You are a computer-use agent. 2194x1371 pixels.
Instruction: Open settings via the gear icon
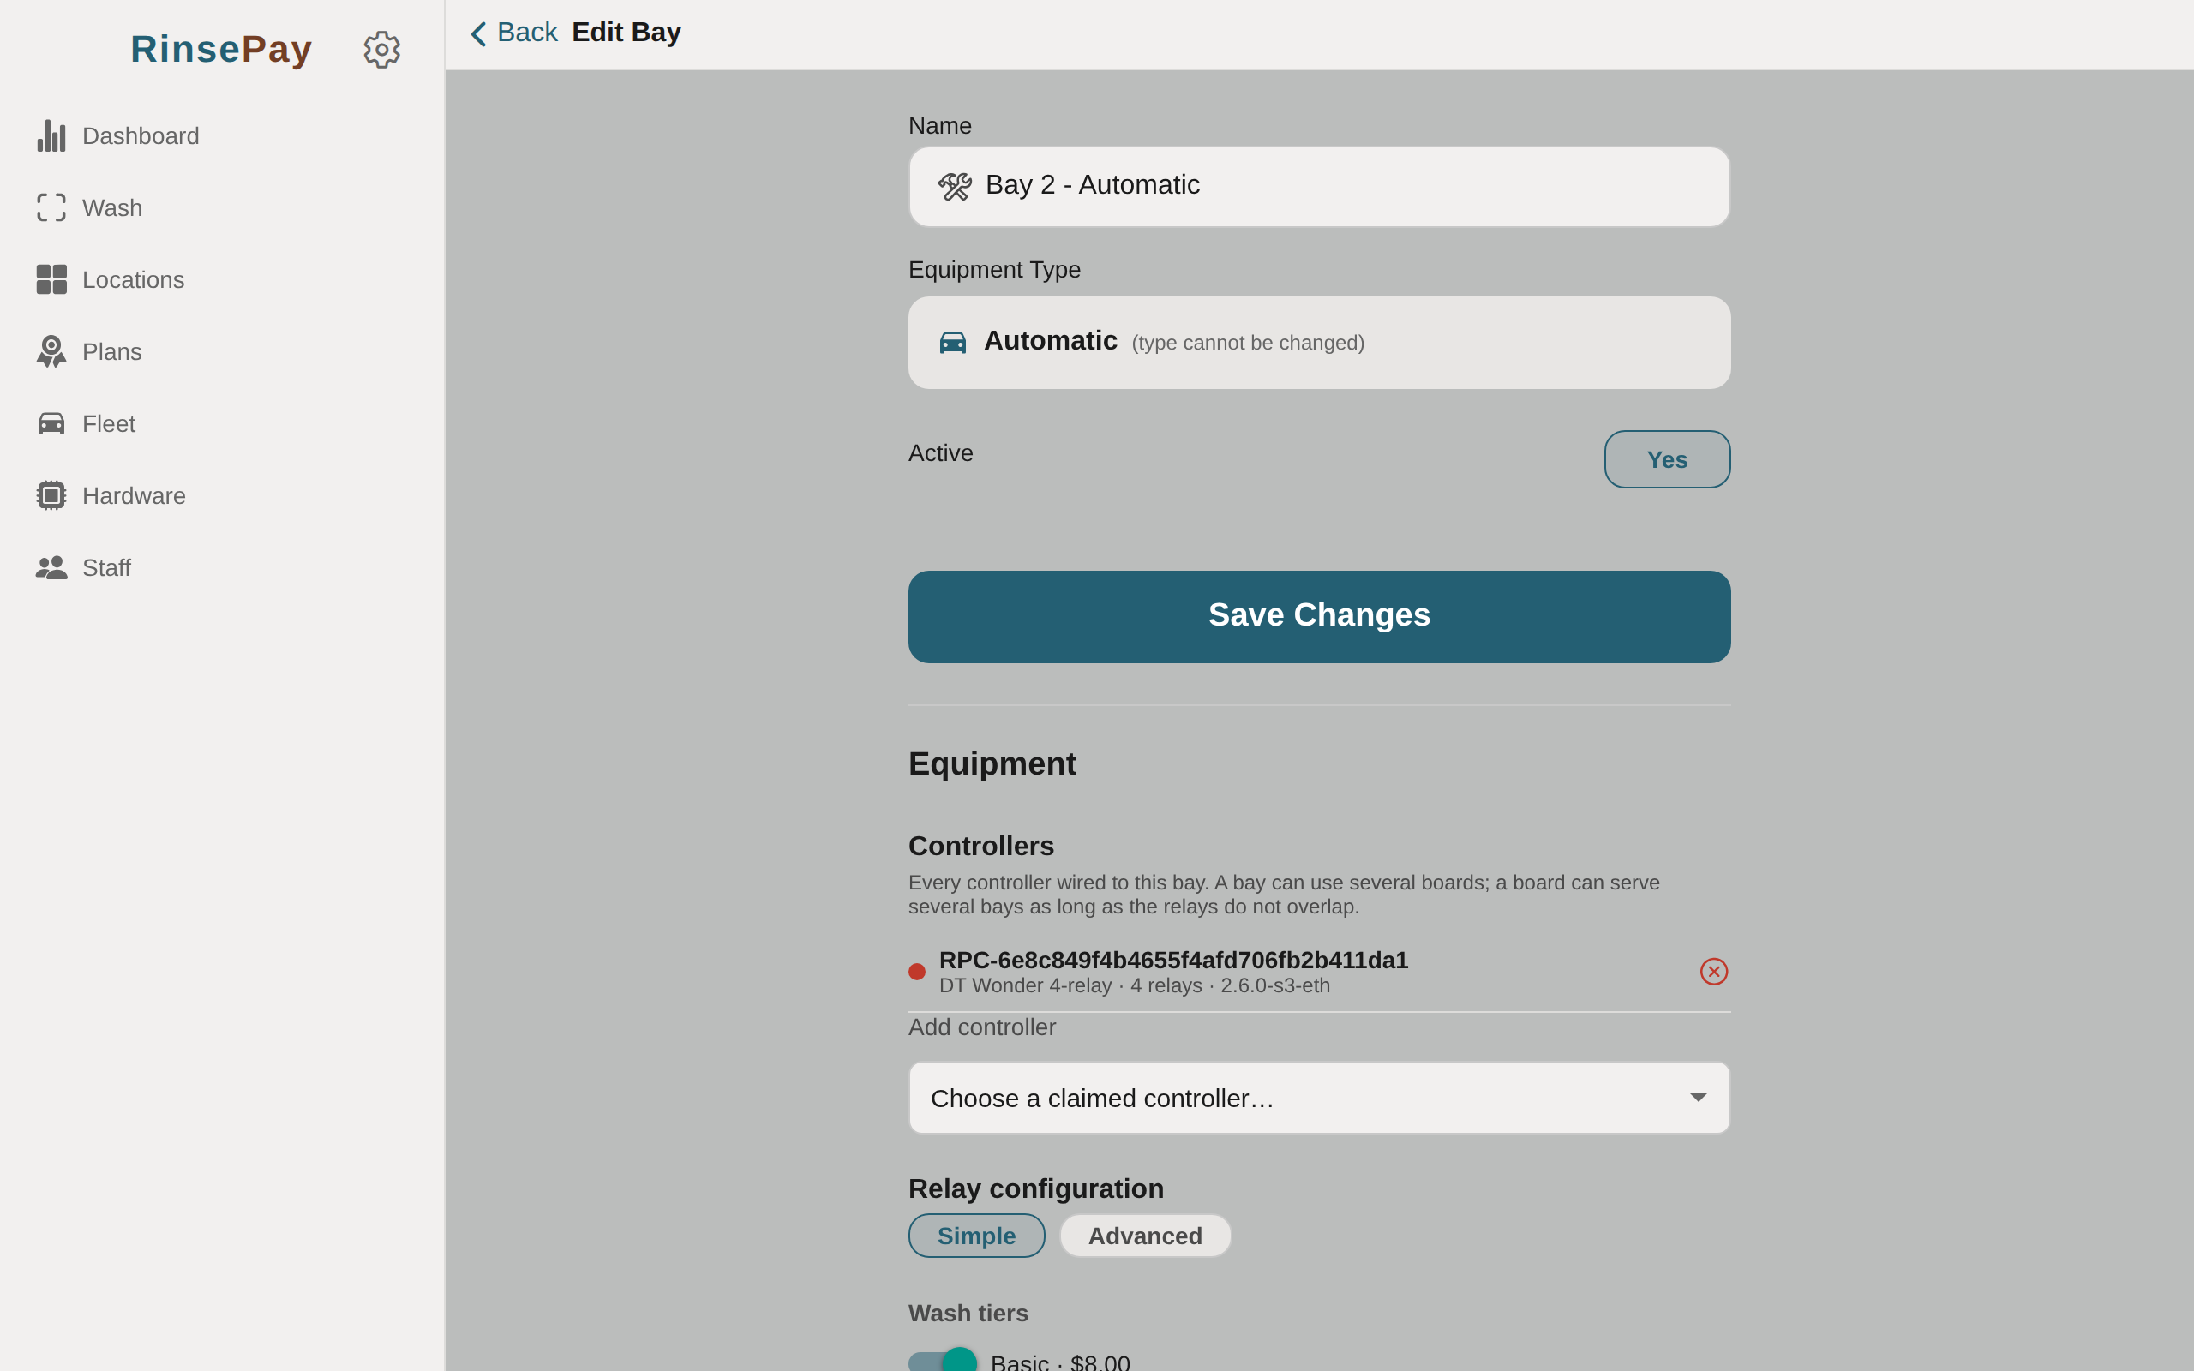click(x=381, y=50)
